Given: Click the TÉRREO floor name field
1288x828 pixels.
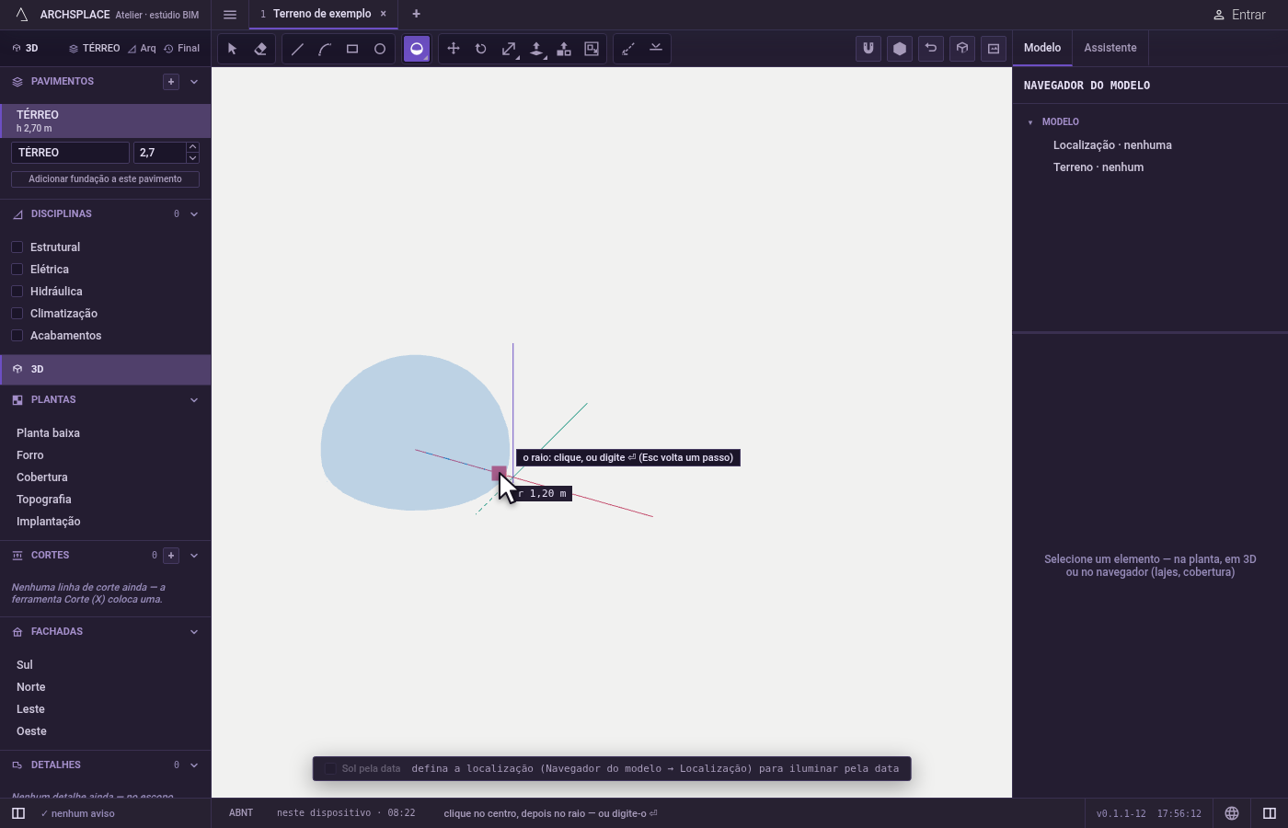Looking at the screenshot, I should [x=70, y=153].
